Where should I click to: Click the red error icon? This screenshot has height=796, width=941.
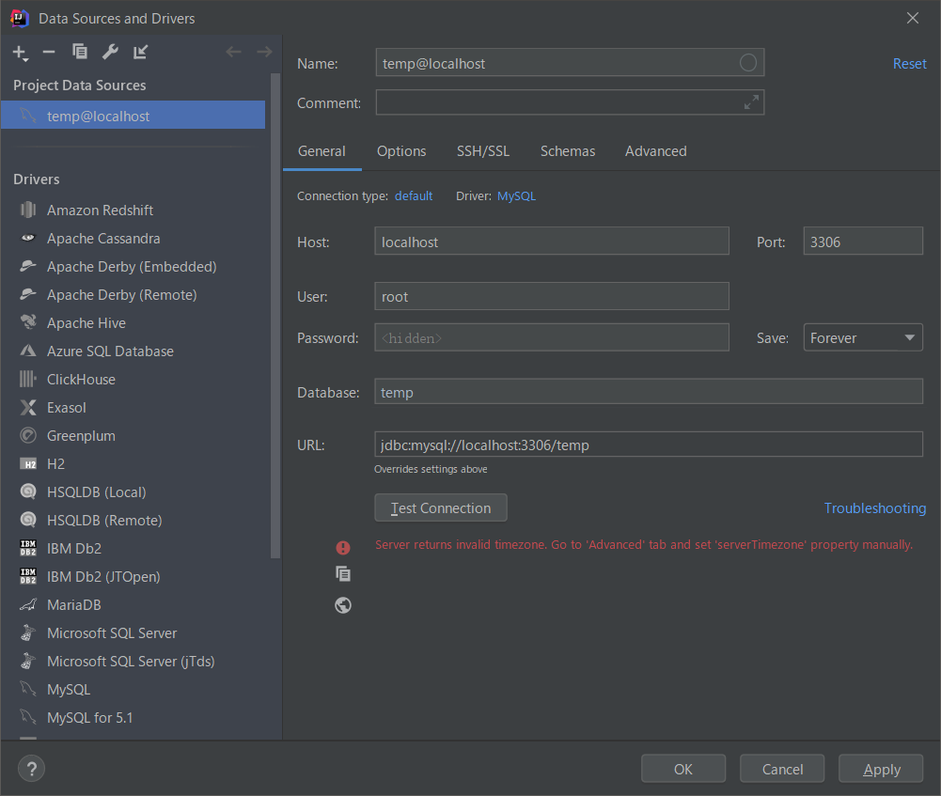(343, 547)
